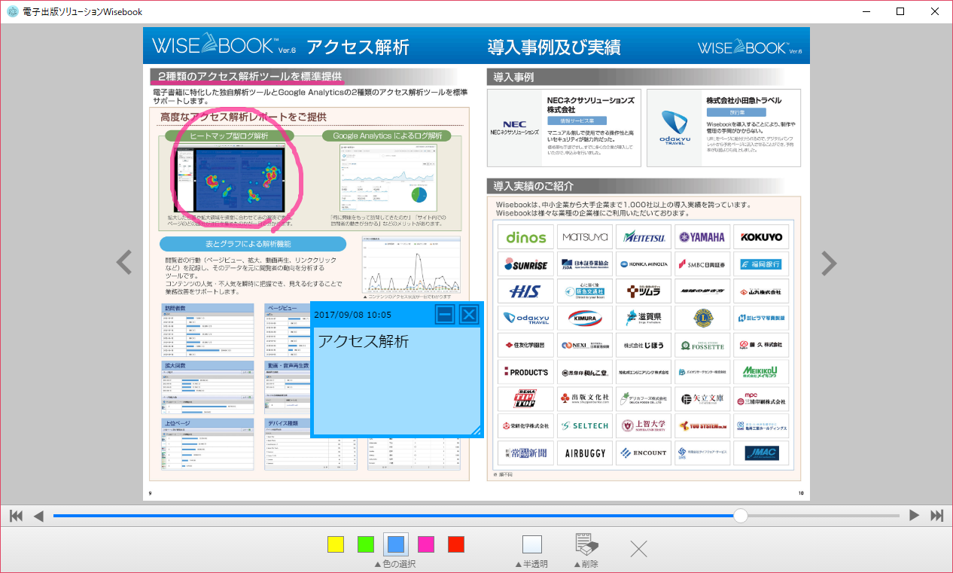Go to the previous page with left chevron
The width and height of the screenshot is (953, 573).
(124, 263)
